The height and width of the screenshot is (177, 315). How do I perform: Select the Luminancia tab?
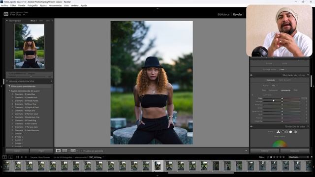coord(285,90)
